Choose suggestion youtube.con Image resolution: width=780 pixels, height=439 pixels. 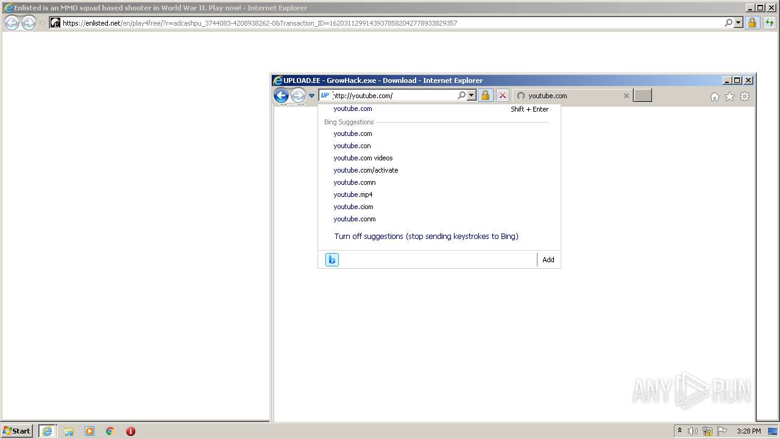(x=439, y=146)
